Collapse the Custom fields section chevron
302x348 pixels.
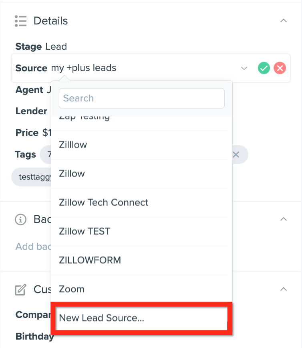[284, 289]
